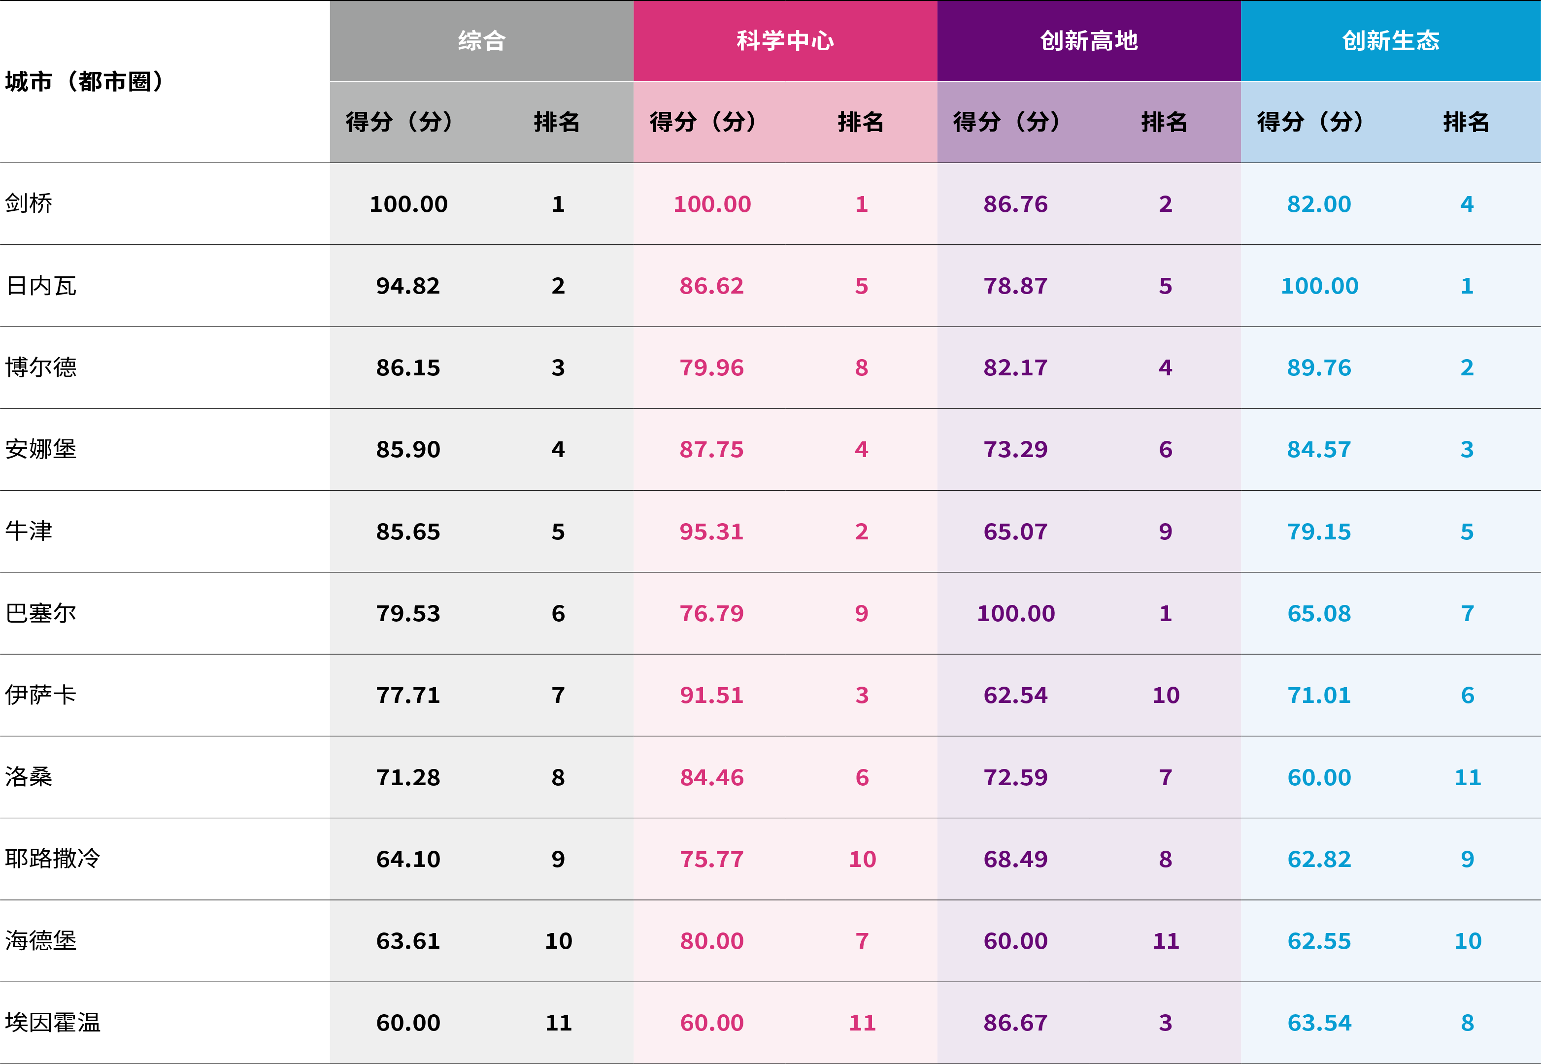Click 博尔德's 科学中心 score 79.96
Screen dimensions: 1541x1064
[x=711, y=368]
